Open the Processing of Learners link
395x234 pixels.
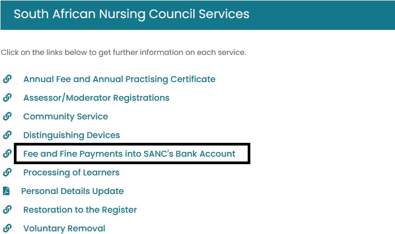(71, 173)
